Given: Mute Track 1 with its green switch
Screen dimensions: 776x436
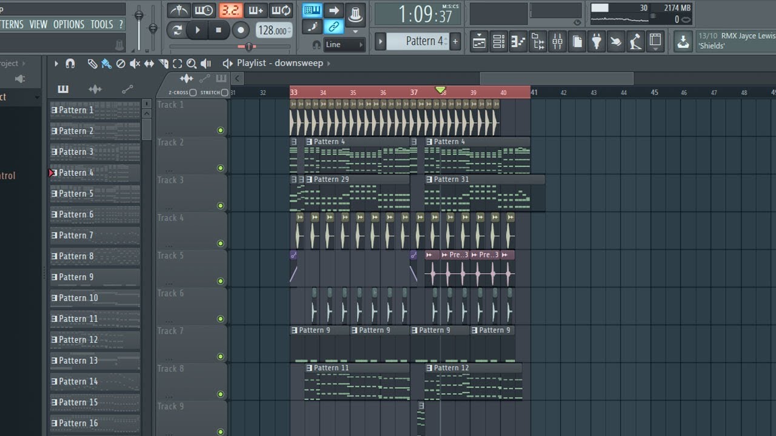Looking at the screenshot, I should [x=221, y=130].
